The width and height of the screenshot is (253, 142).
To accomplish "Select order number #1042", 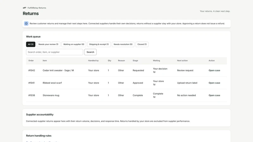I will tap(32, 70).
